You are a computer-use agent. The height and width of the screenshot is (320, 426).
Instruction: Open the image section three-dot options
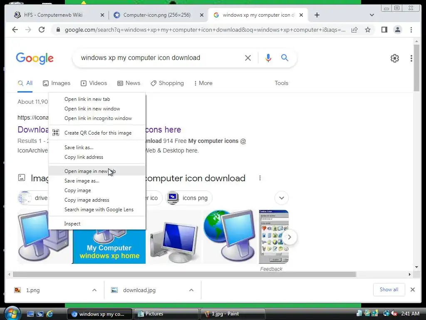[260, 178]
